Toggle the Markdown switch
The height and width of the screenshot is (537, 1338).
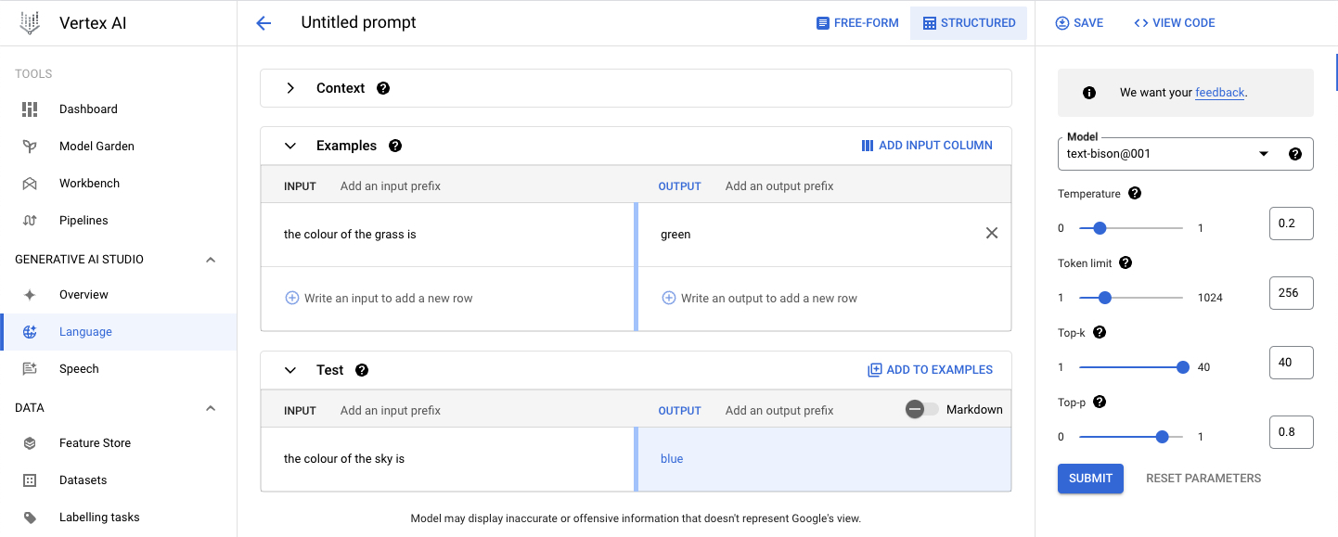[922, 410]
